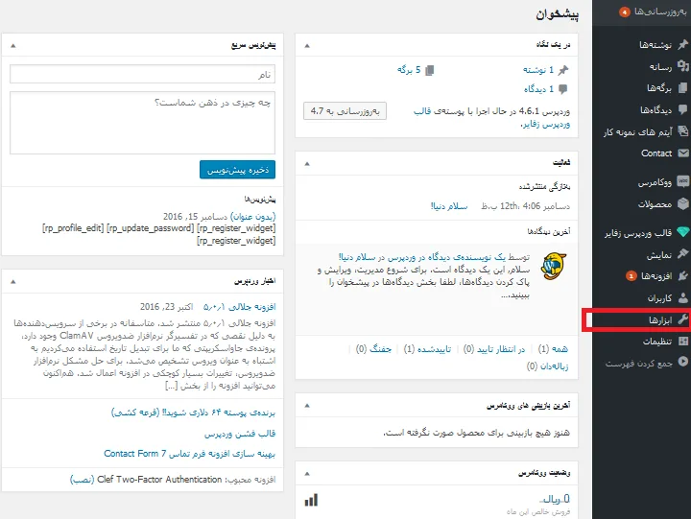The height and width of the screenshot is (519, 691).
Task: Click the 1 نوشته link
Action: click(x=538, y=70)
